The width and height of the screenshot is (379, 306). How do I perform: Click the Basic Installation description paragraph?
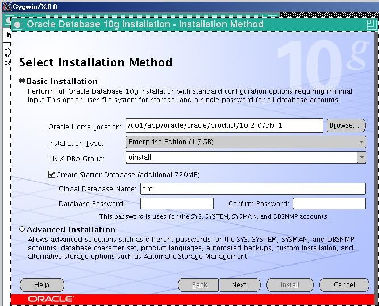190,95
